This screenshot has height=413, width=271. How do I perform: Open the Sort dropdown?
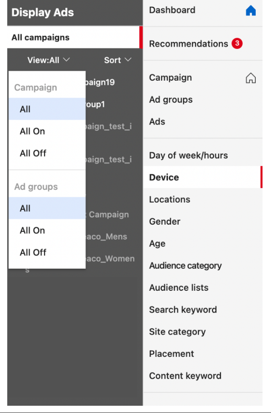(117, 60)
